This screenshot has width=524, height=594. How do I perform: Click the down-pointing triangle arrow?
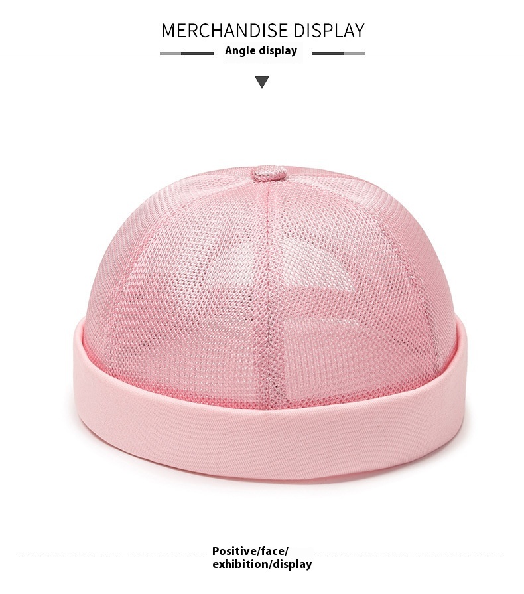[262, 82]
